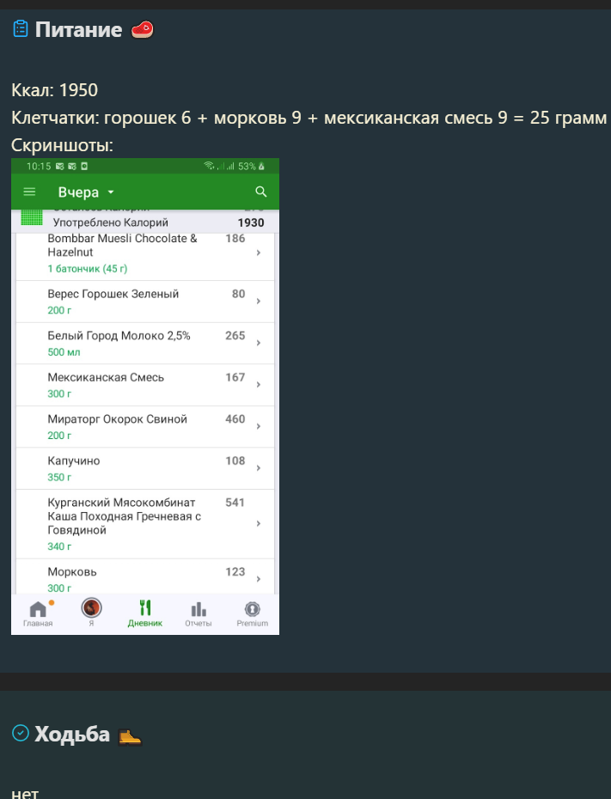Open the Premium tab
This screenshot has height=799, width=611.
pyautogui.click(x=253, y=614)
